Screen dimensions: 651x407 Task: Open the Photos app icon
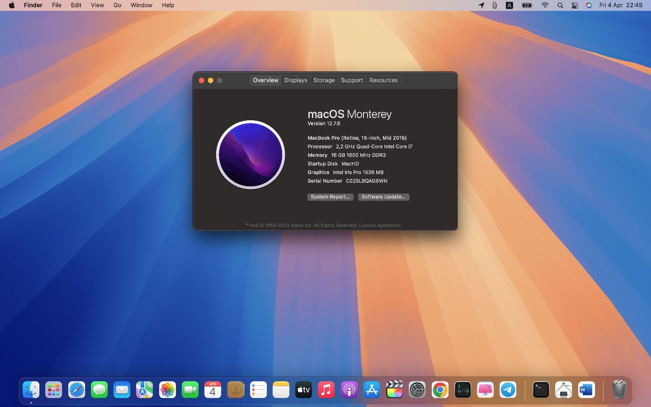[x=167, y=389]
